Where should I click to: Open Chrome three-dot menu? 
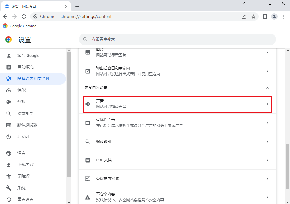284,17
